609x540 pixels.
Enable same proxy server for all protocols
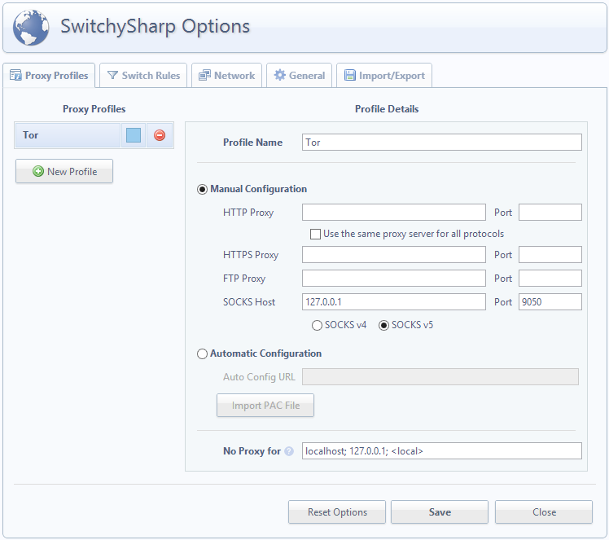coord(315,234)
